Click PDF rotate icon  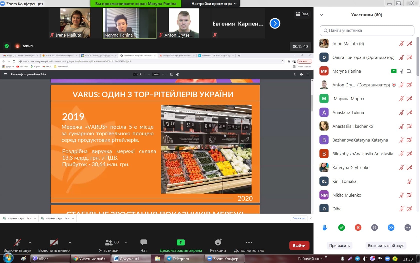click(x=178, y=74)
